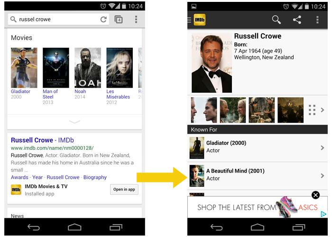Open the 'A Beautiful Mind (2001)' row
The image size is (332, 237).
[258, 176]
